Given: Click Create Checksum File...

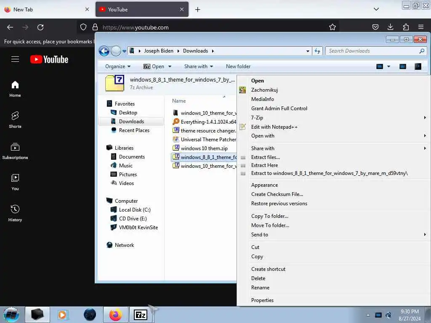Looking at the screenshot, I should click(277, 194).
